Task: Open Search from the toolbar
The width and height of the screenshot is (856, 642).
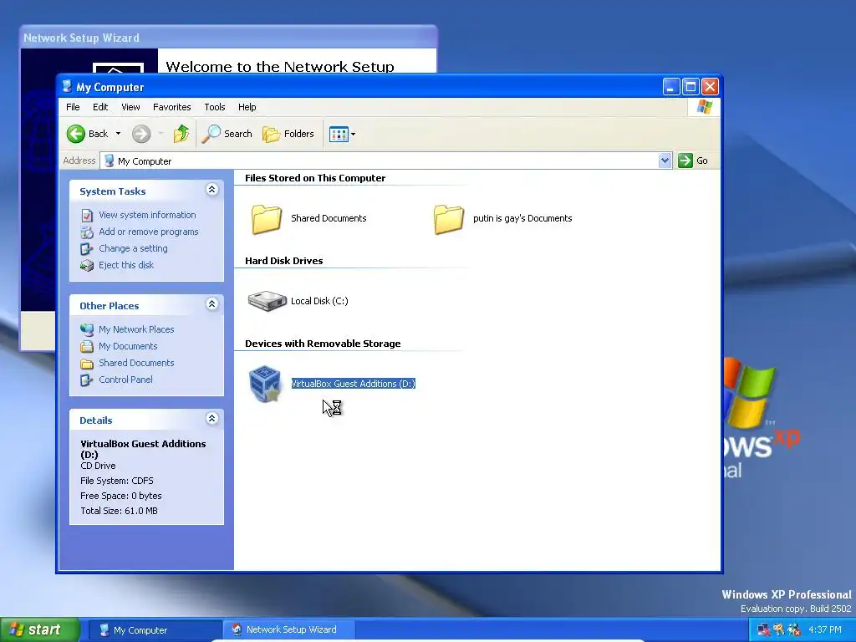Action: click(227, 134)
